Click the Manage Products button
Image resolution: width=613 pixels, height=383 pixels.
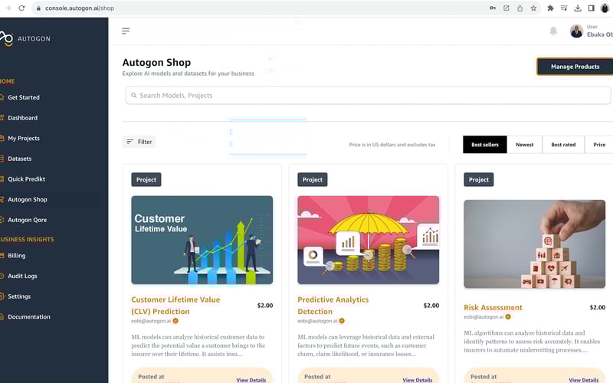575,67
